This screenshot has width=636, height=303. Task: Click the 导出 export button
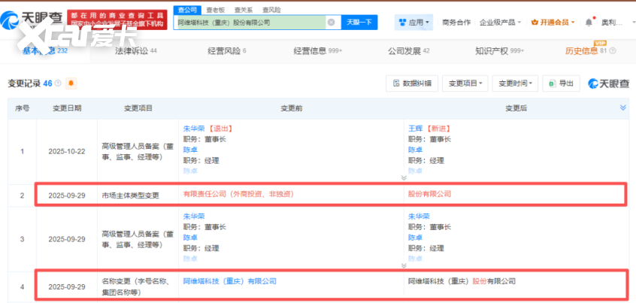point(561,83)
